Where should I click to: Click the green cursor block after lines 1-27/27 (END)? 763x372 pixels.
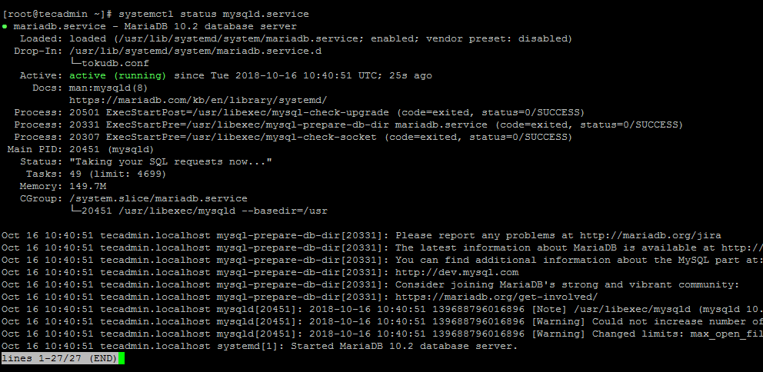pos(122,358)
